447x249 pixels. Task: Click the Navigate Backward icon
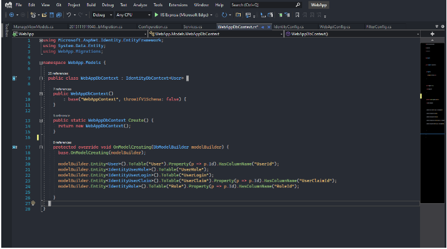11,15
